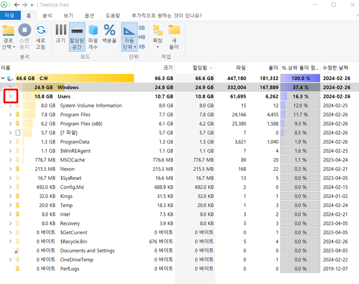Image resolution: width=359 pixels, height=284 pixels.
Task: Sort by the 폴더 (Folders) column header
Action: 264,68
